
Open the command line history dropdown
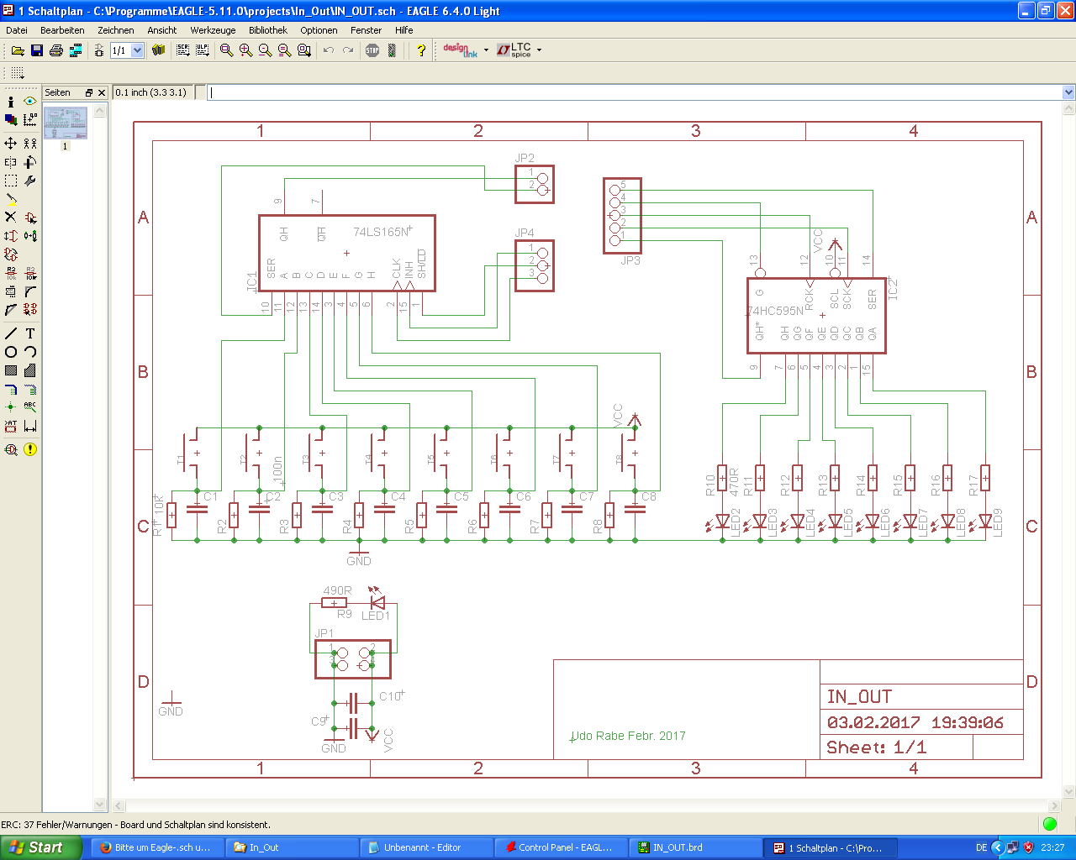coord(1068,92)
